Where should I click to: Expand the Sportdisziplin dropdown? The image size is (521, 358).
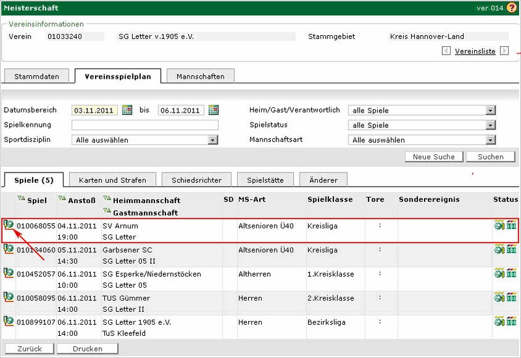click(212, 140)
